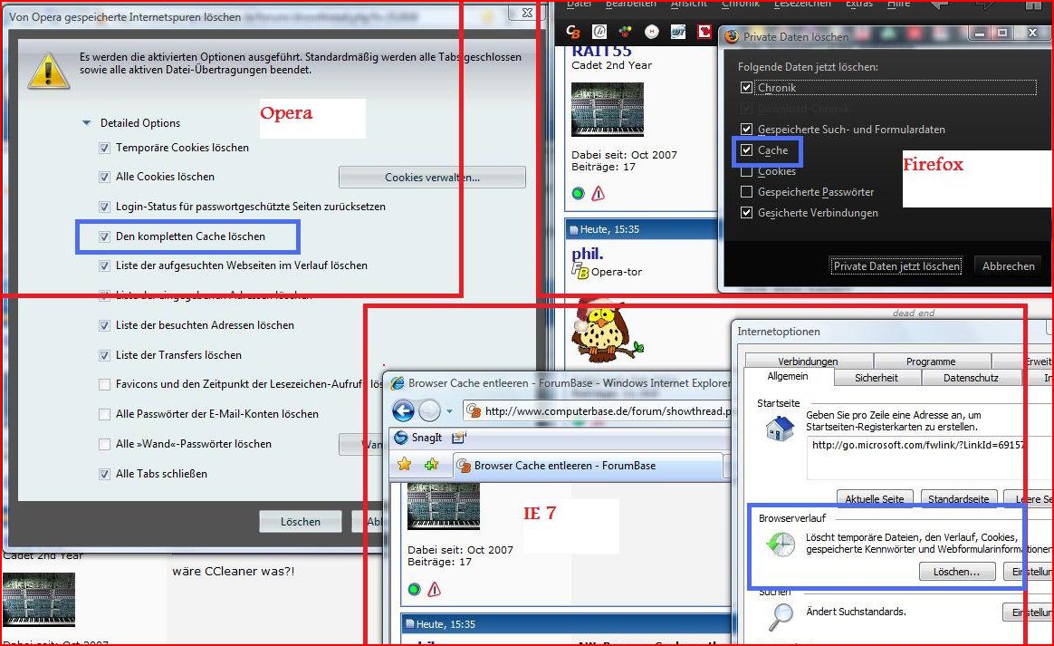Screen dimensions: 1054x646
Task: Open the Lesezeichen menu in Firefox
Action: [x=801, y=4]
